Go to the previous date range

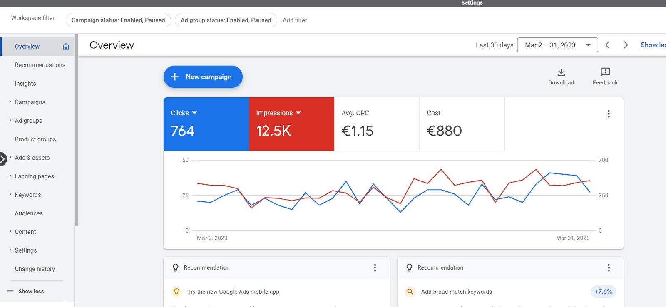pyautogui.click(x=607, y=45)
